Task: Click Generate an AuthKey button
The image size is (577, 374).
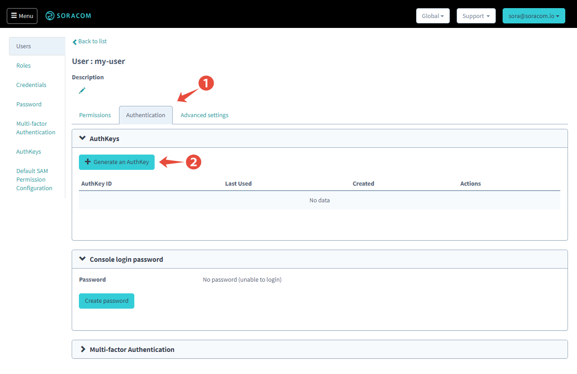Action: tap(117, 162)
